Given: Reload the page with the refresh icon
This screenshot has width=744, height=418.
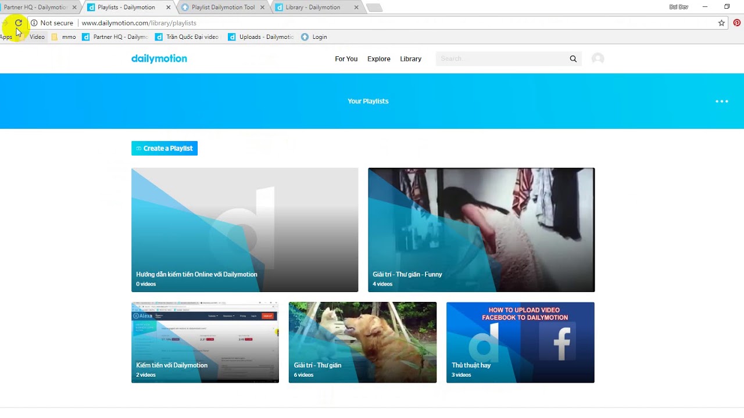Looking at the screenshot, I should click(19, 23).
